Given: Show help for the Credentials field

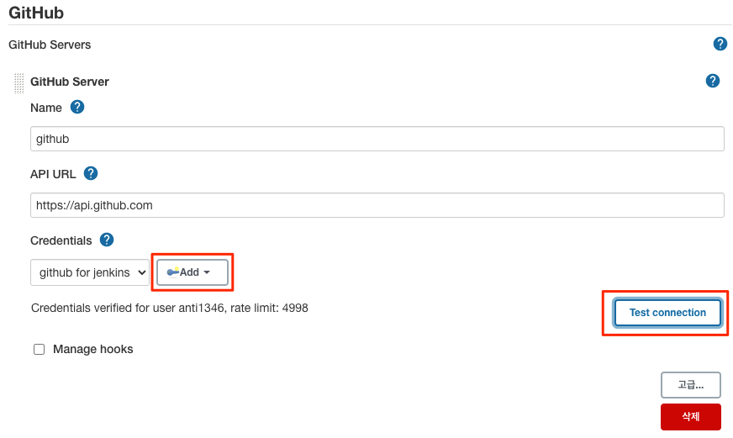Looking at the screenshot, I should (x=107, y=240).
